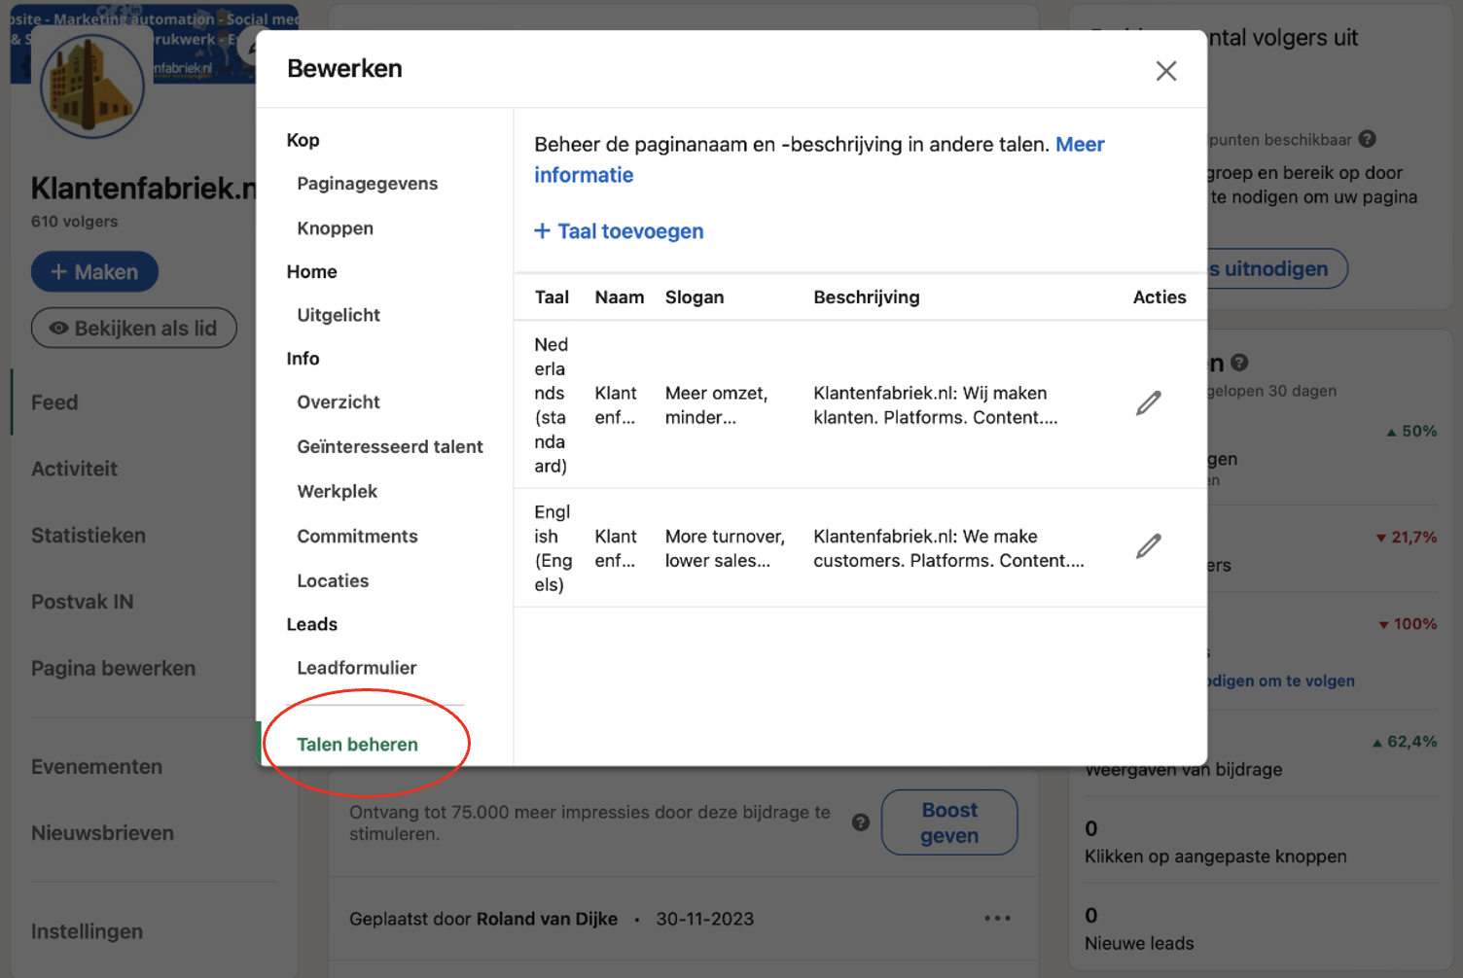Open the Overzicht section
The width and height of the screenshot is (1463, 978).
pyautogui.click(x=339, y=402)
